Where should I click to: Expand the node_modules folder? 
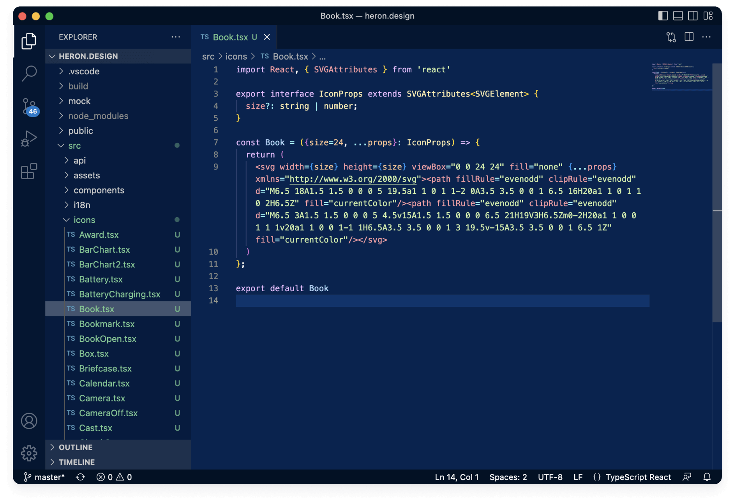[x=118, y=116]
